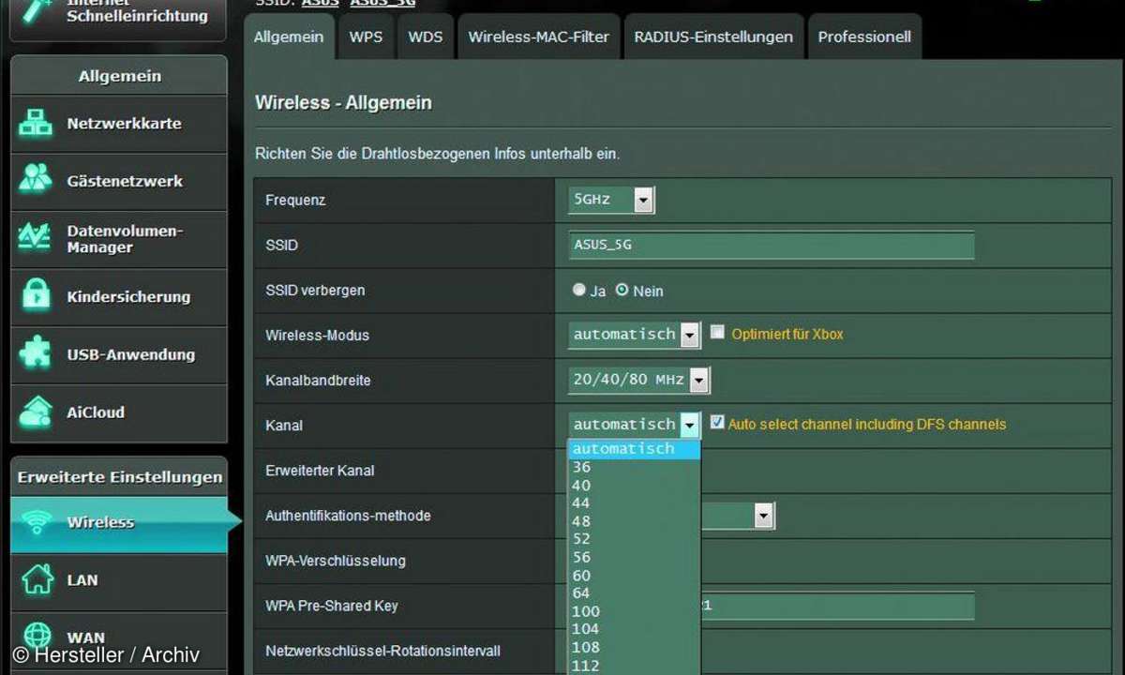Click the Netzwerkkarte network icon
The image size is (1125, 675).
(36, 124)
